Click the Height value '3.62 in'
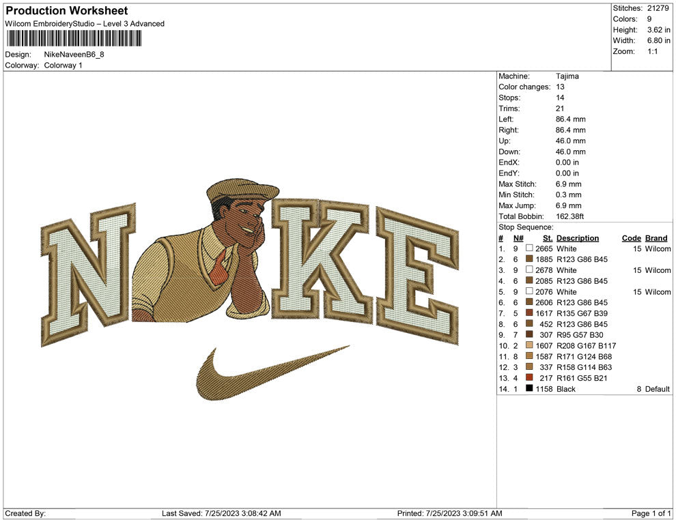 (x=659, y=30)
